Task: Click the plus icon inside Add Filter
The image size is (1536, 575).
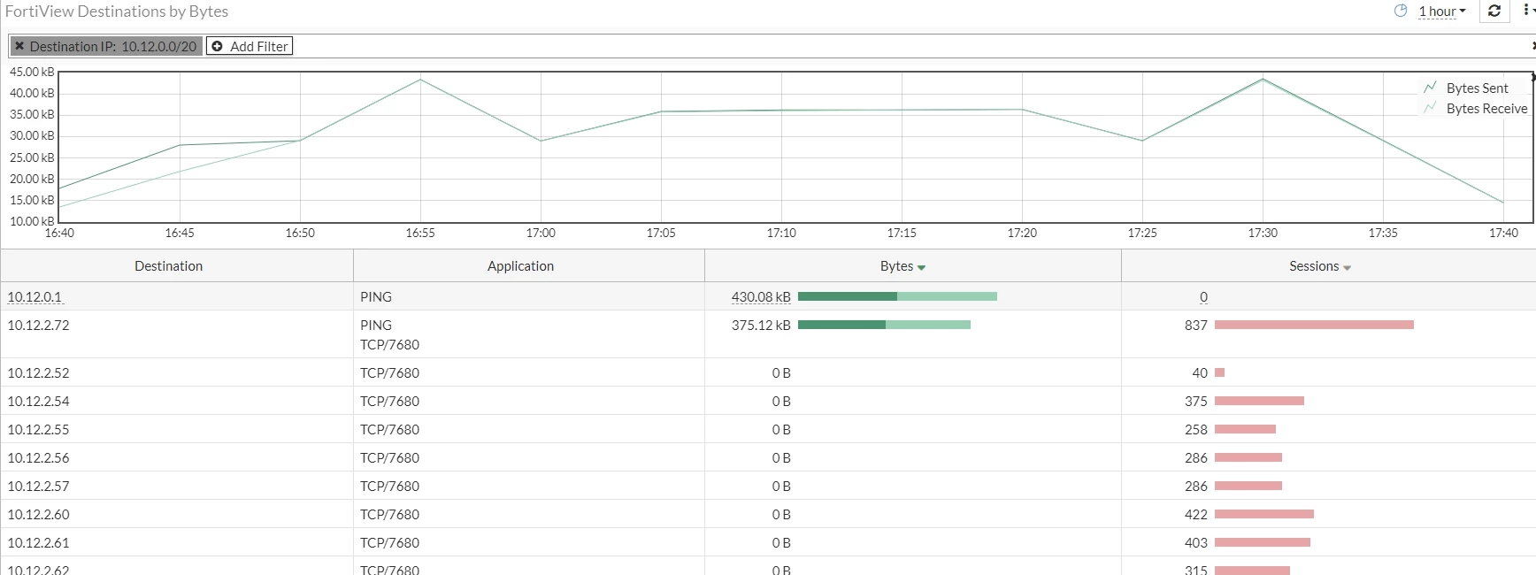Action: click(217, 46)
